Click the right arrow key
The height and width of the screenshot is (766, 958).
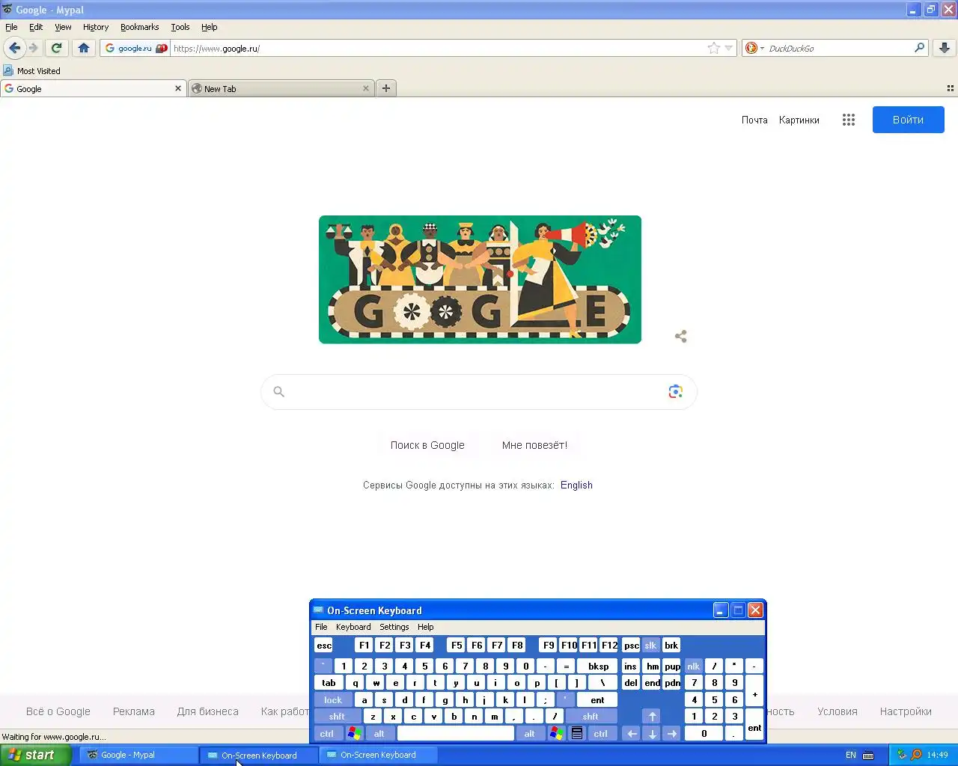pyautogui.click(x=672, y=734)
